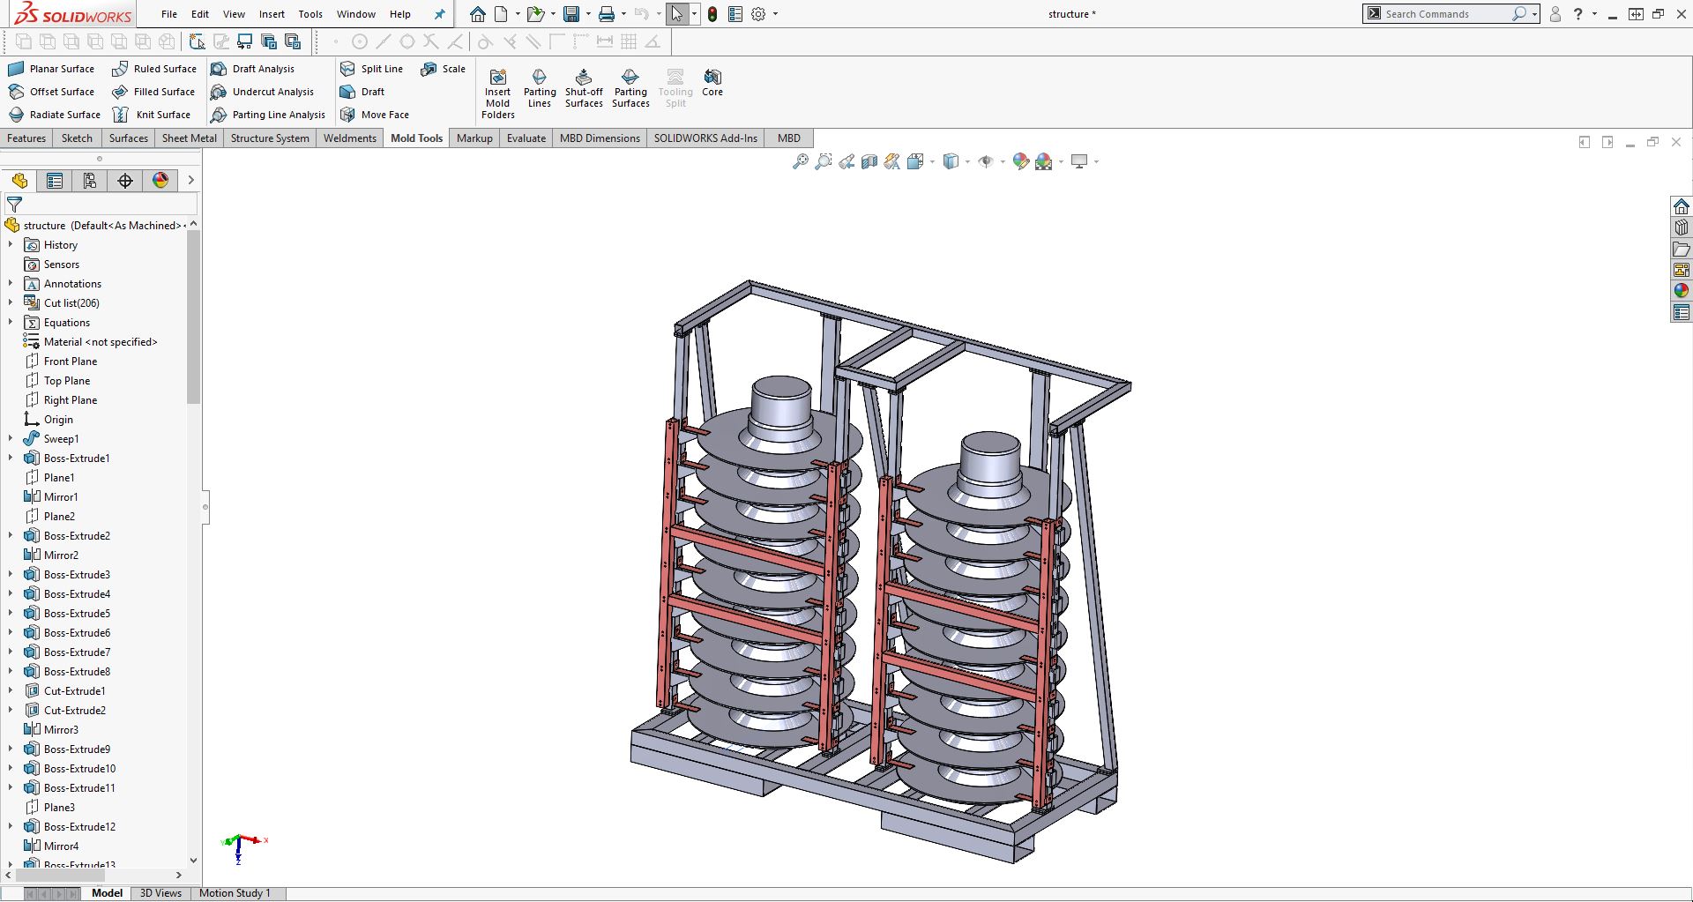Switch to the Evaluate tab
This screenshot has height=902, width=1693.
(526, 138)
